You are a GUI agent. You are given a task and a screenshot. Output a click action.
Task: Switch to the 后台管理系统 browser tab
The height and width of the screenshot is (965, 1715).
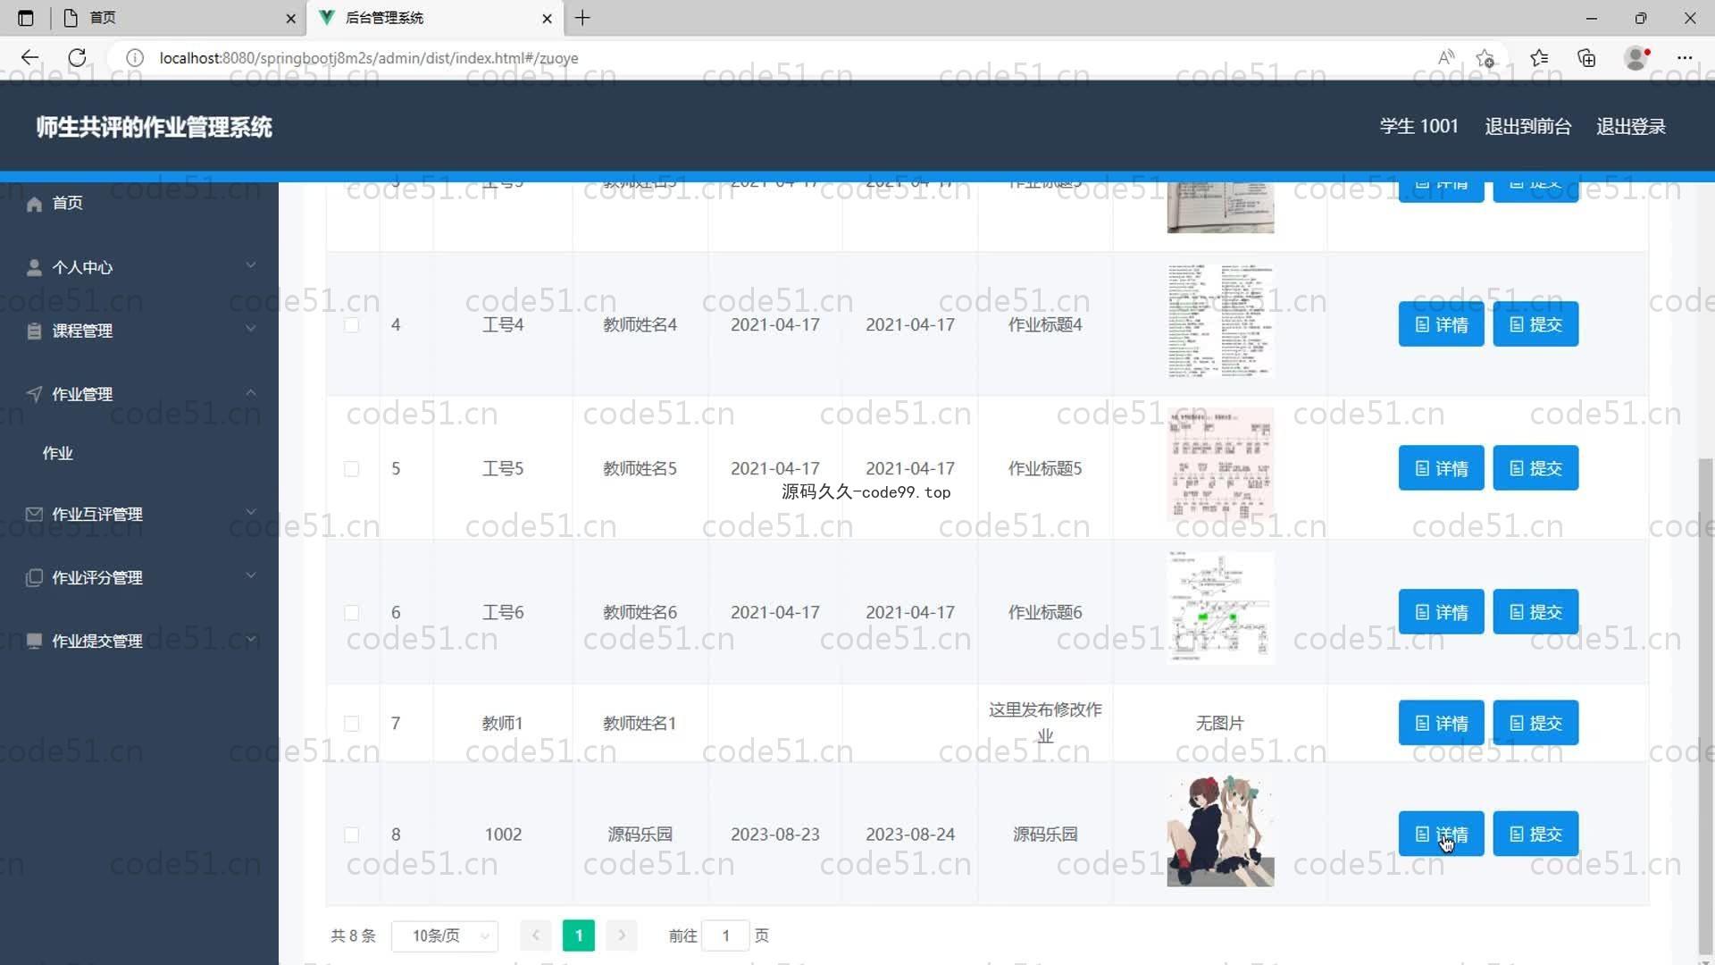pos(435,18)
